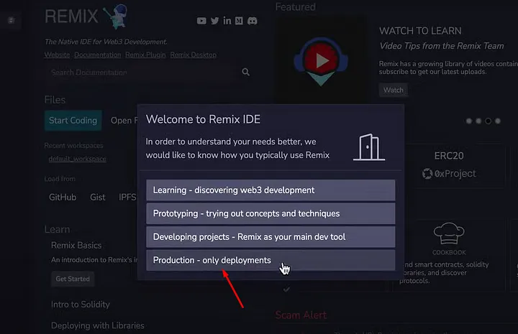
Task: Click the Scam Alert heading
Action: pos(301,315)
